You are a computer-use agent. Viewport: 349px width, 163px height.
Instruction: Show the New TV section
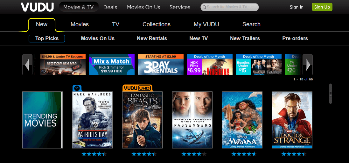point(199,39)
